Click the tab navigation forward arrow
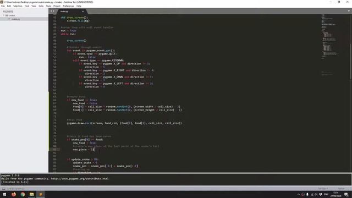This screenshot has width=352, height=198. (x=53, y=11)
